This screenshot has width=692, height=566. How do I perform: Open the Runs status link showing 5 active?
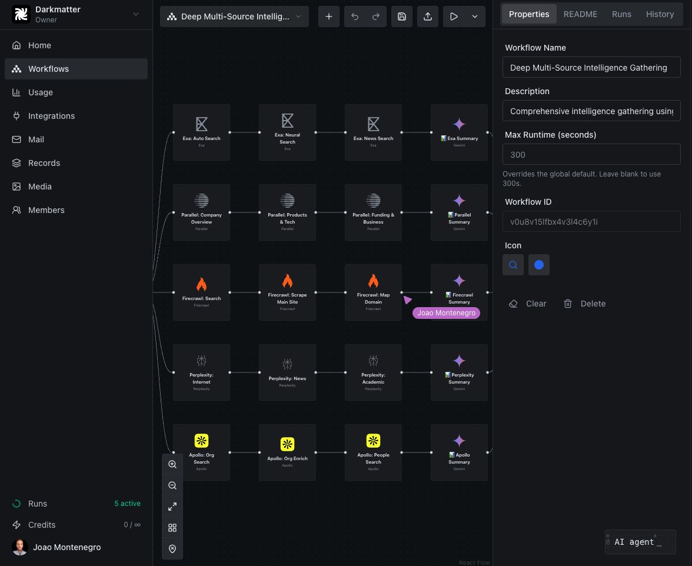point(76,504)
